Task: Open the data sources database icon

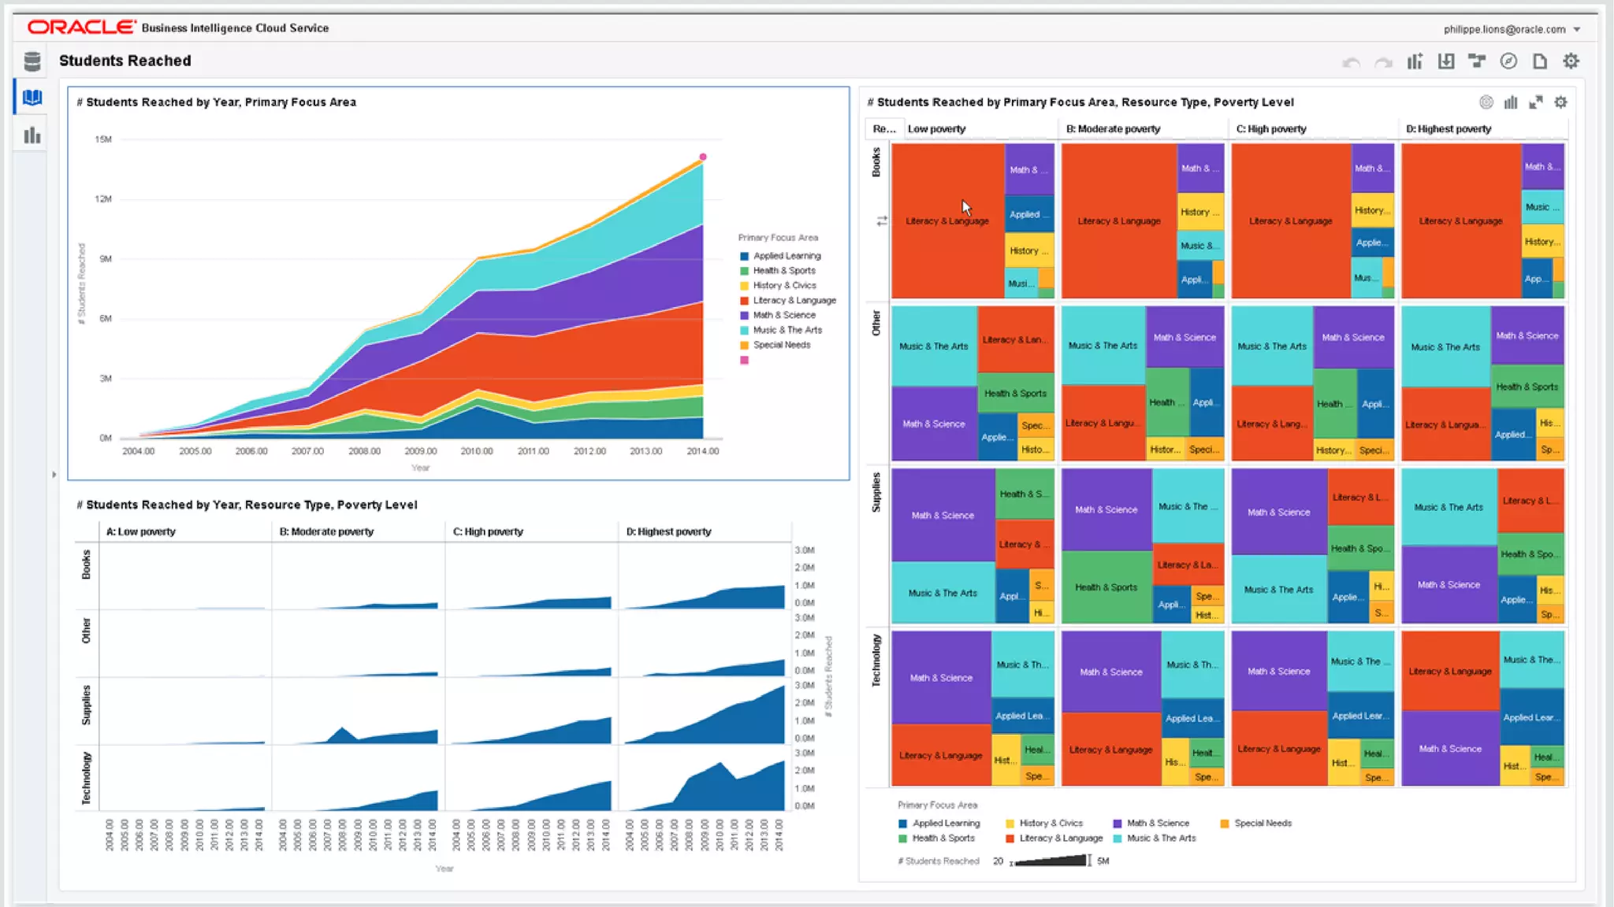Action: (x=32, y=61)
